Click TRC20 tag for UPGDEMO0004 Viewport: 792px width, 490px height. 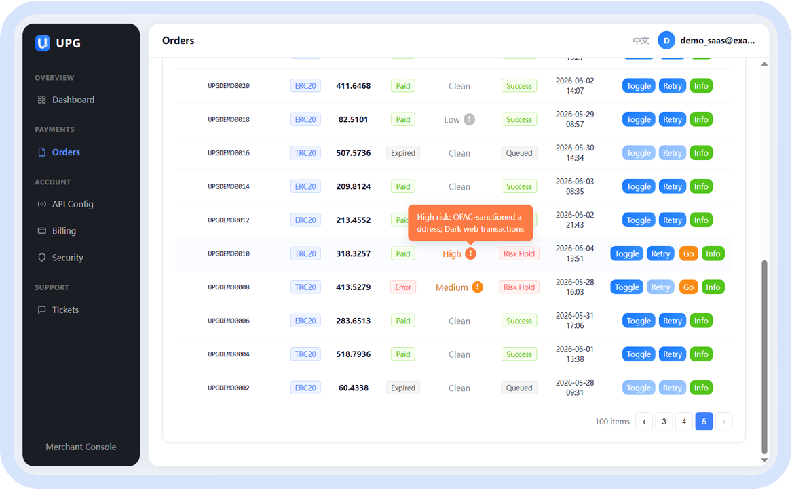(305, 354)
